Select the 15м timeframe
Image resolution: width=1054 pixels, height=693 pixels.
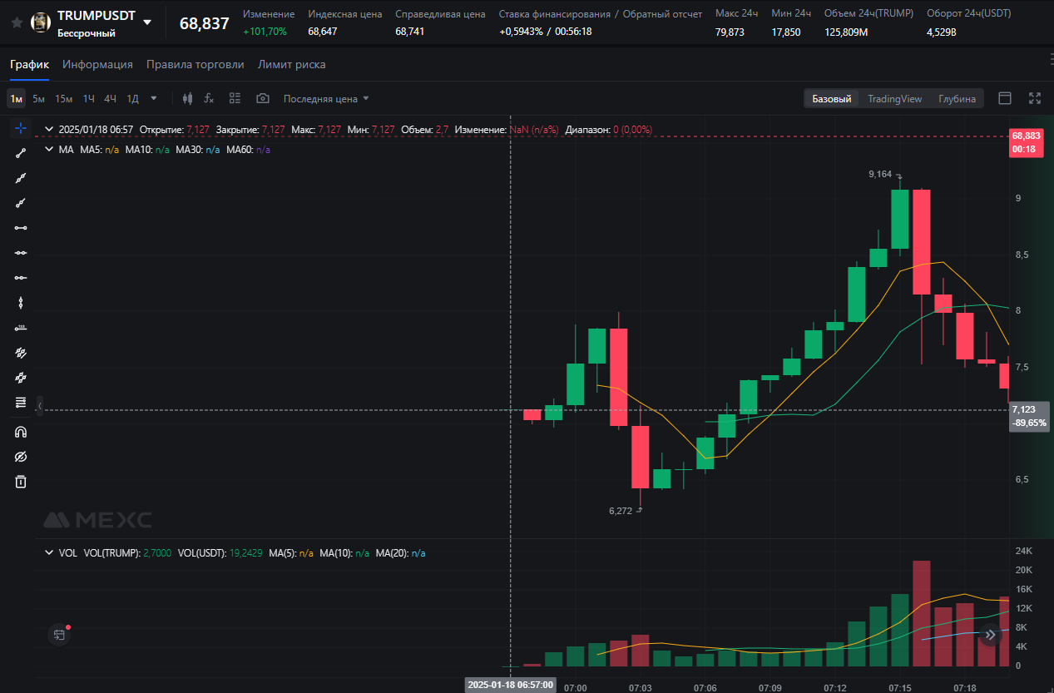(64, 98)
